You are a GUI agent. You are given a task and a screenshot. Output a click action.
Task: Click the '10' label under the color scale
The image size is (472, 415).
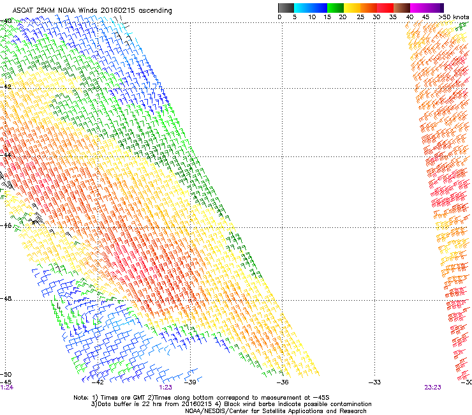tap(312, 17)
